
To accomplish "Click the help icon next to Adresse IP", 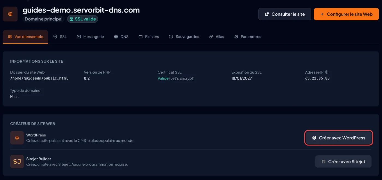I will (x=327, y=72).
